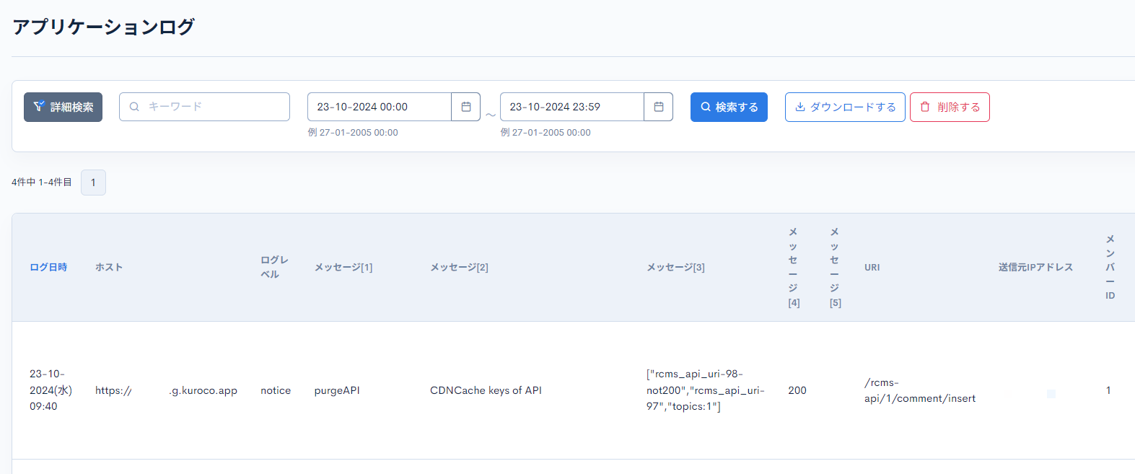1135x474 pixels.
Task: Click the purgeAPI message cell
Action: [x=337, y=390]
